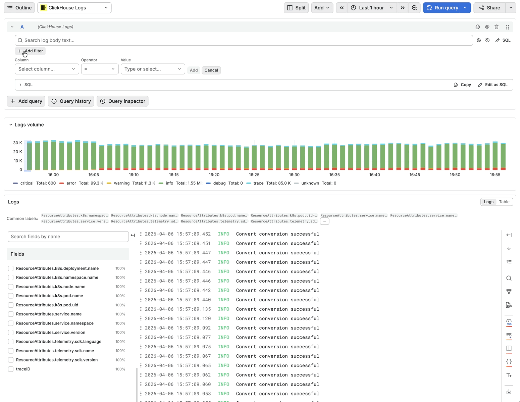Click the download logs icon in sidebar

(509, 392)
